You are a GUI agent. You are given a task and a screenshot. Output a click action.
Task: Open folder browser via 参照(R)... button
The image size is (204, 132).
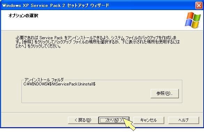[165, 93]
